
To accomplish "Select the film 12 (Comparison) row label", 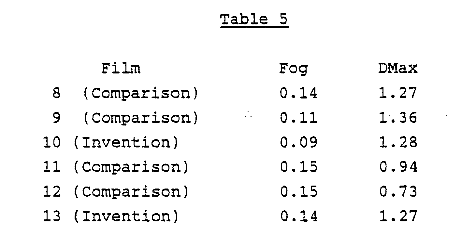I will tap(116, 192).
